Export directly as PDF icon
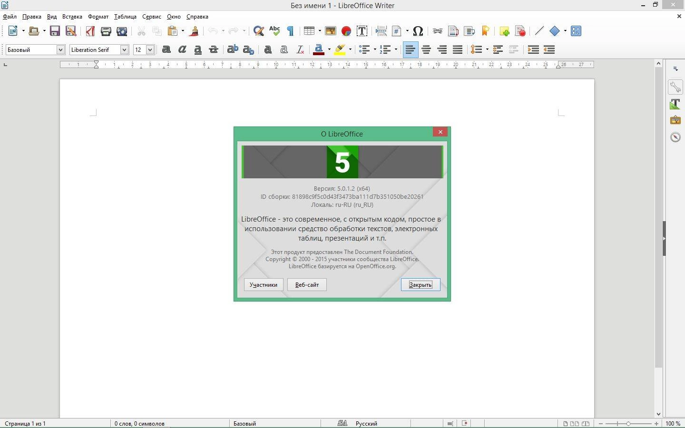 click(x=90, y=31)
